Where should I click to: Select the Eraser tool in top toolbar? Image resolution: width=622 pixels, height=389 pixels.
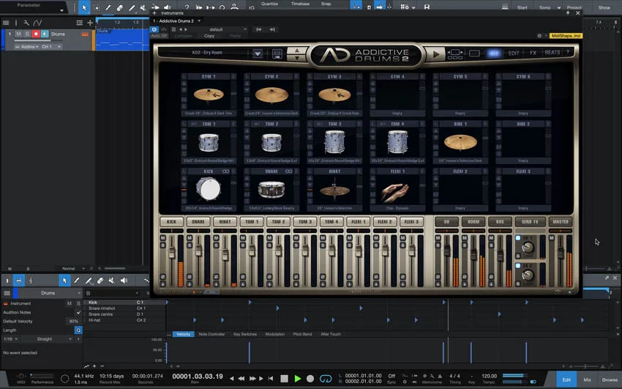click(x=121, y=7)
